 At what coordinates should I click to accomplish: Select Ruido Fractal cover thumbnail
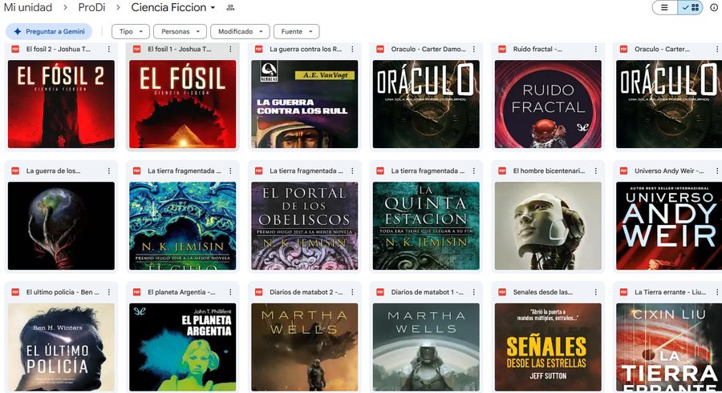[x=548, y=104]
